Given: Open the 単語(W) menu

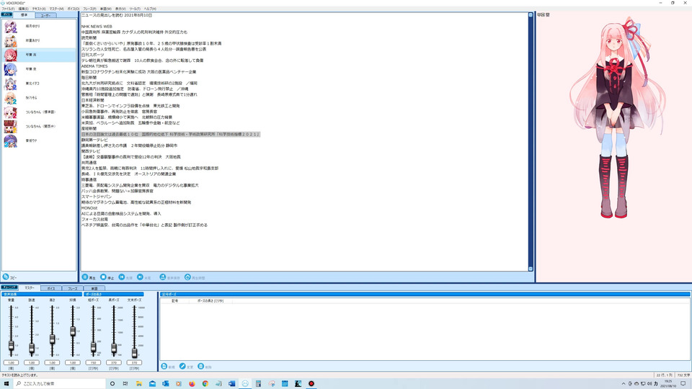Looking at the screenshot, I should click(105, 9).
